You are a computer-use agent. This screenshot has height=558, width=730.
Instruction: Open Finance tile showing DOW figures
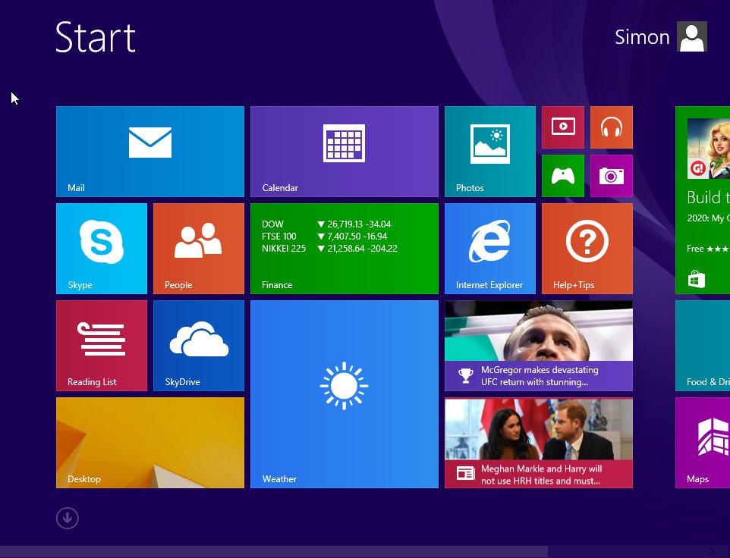coord(344,248)
